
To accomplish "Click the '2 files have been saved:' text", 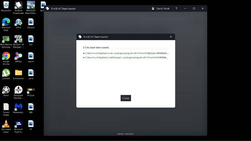I will (96, 47).
